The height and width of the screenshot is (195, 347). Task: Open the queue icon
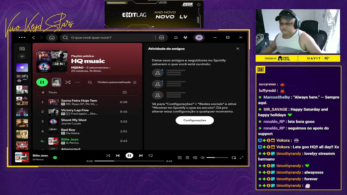(x=187, y=158)
